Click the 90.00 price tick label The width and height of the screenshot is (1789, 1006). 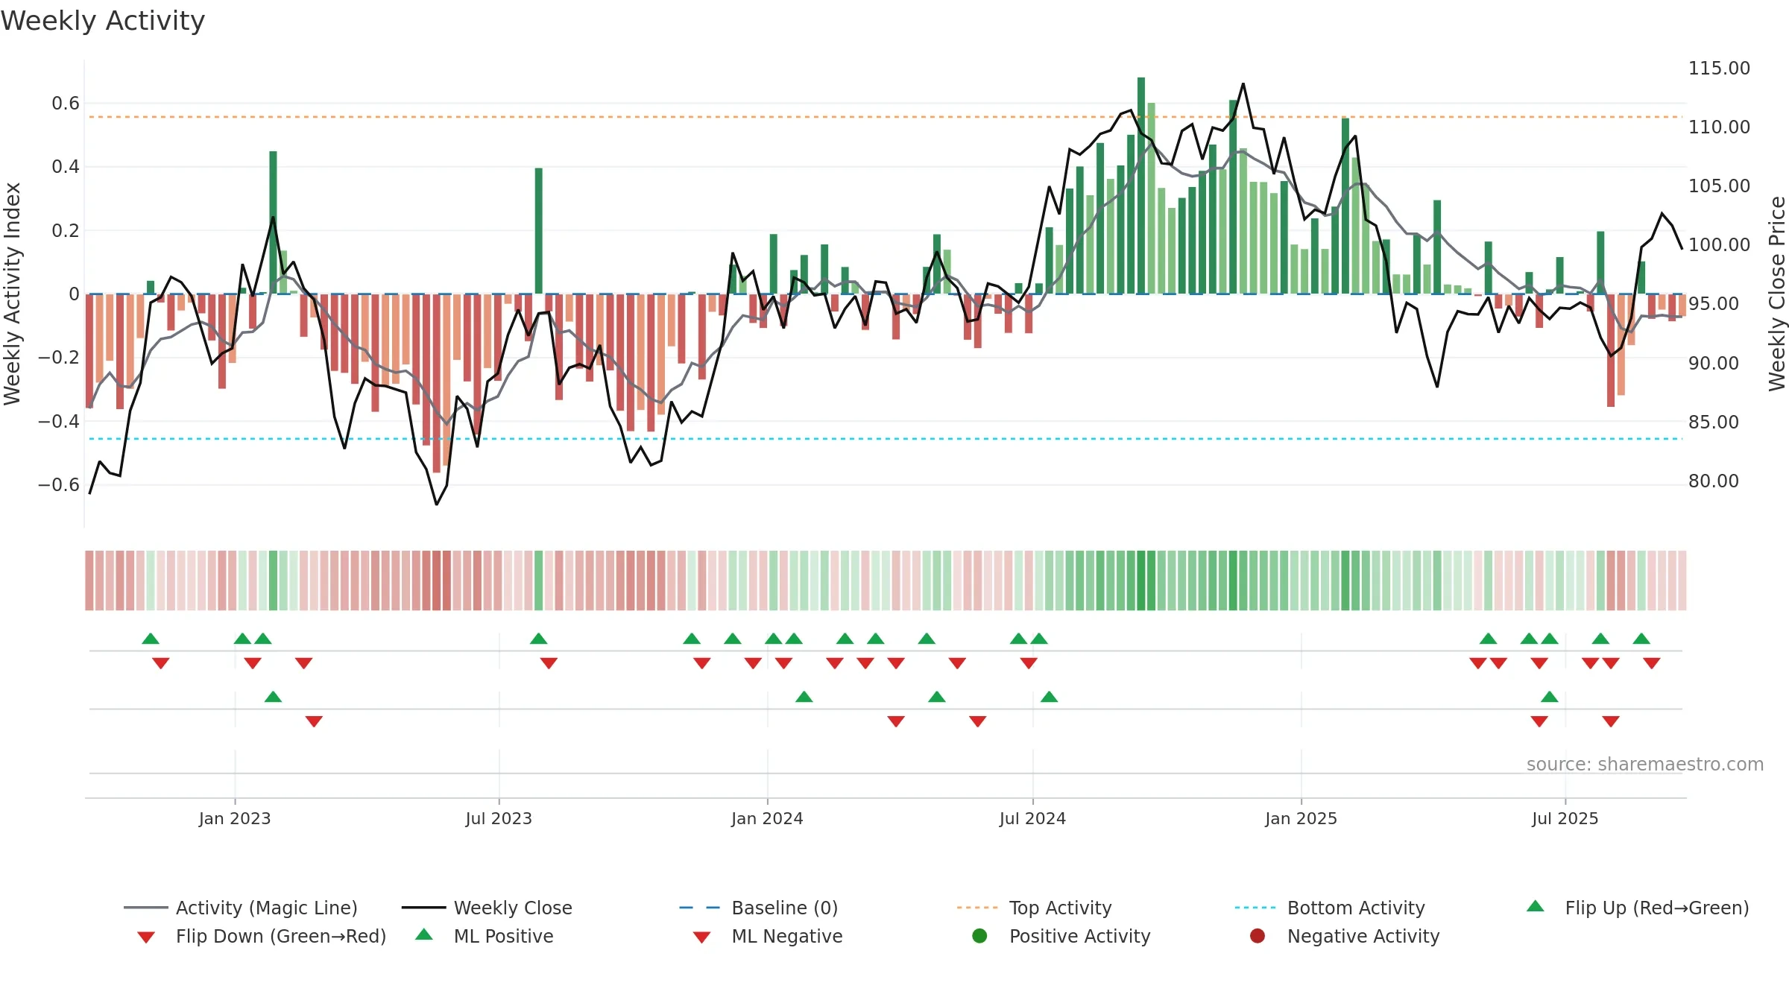click(1714, 363)
